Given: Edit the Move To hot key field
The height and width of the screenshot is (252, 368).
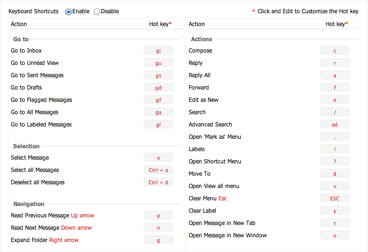Looking at the screenshot, I should point(335,174).
